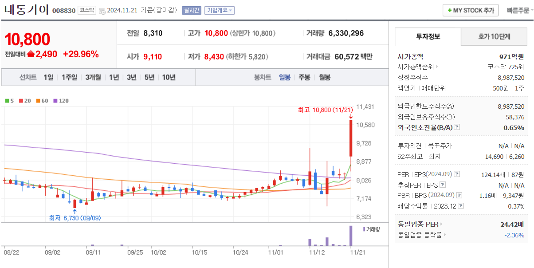Open help icon next to 추정PER EPS
This screenshot has width=534, height=268.
(x=442, y=185)
